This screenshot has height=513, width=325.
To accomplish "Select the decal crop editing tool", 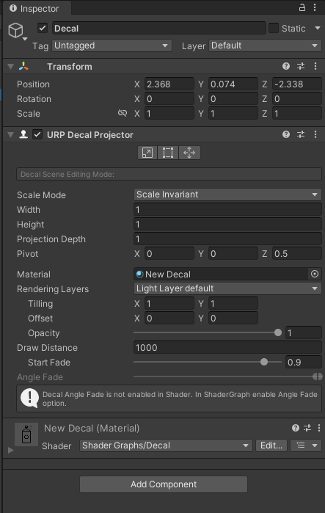I will pos(168,153).
